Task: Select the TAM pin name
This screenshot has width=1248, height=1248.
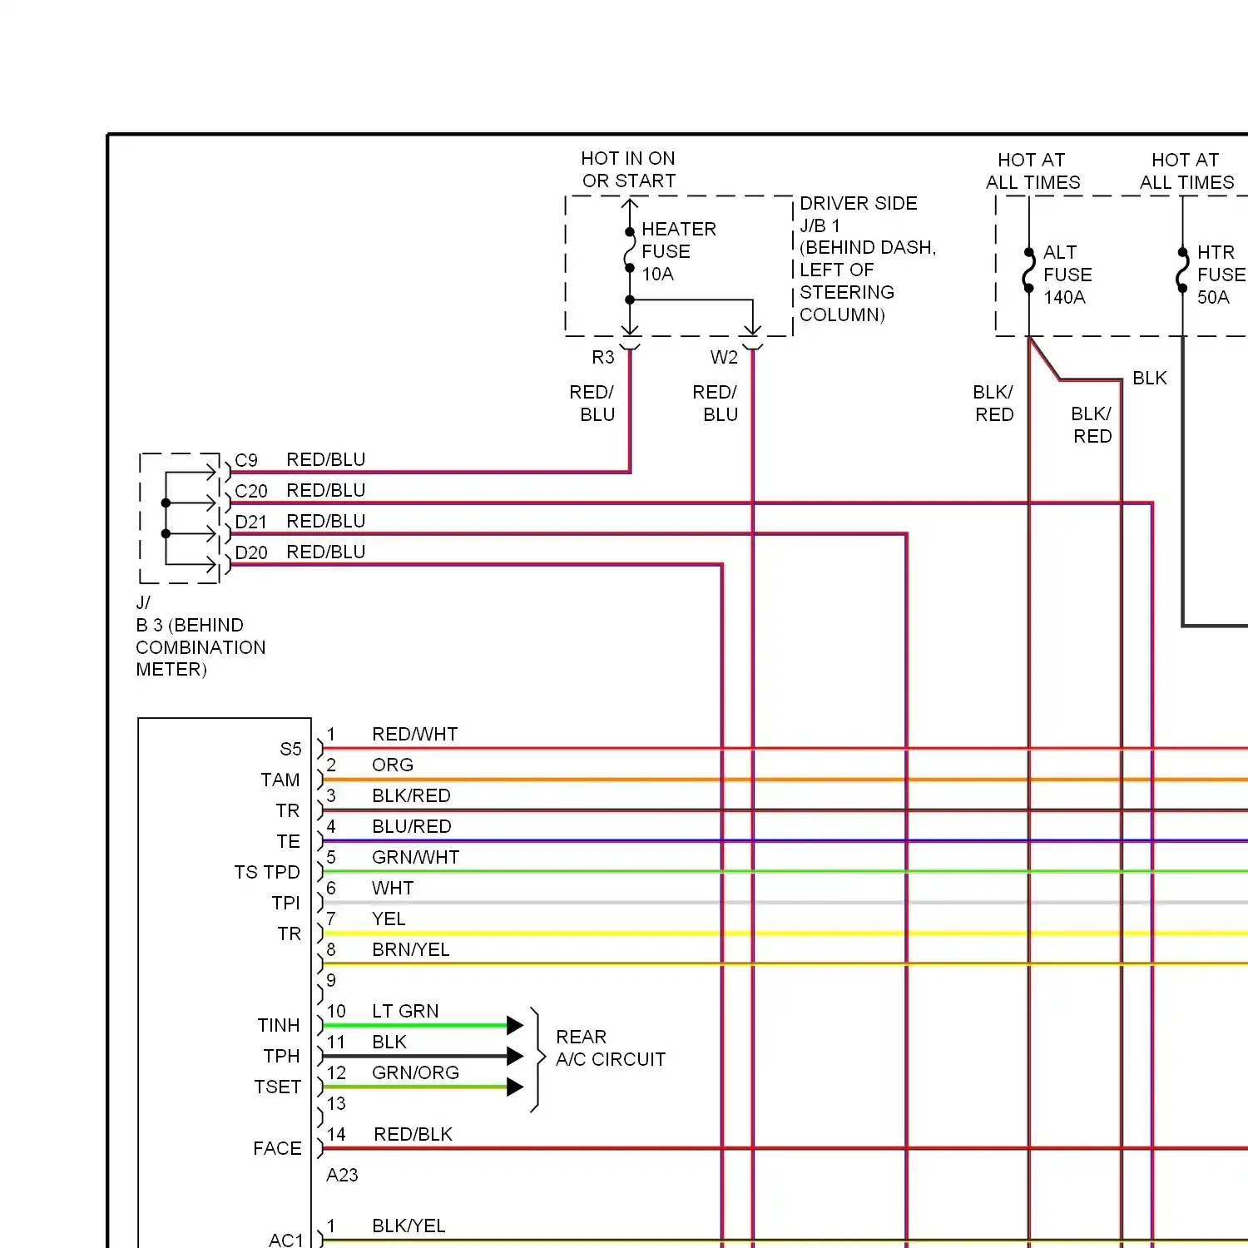Action: click(280, 780)
